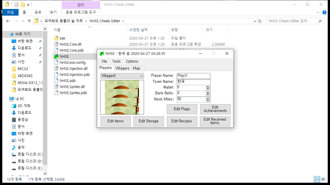Open Explorer 보기 ribbon tab
Viewport: 330px width, 185px height.
point(53,12)
